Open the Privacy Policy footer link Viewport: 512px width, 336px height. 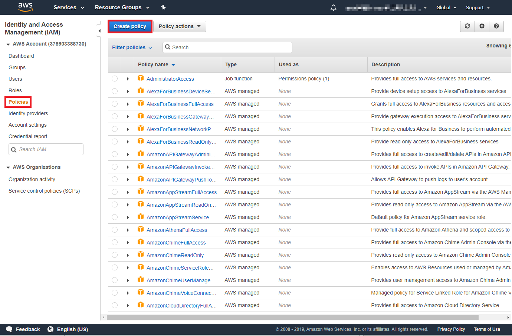tap(451, 329)
